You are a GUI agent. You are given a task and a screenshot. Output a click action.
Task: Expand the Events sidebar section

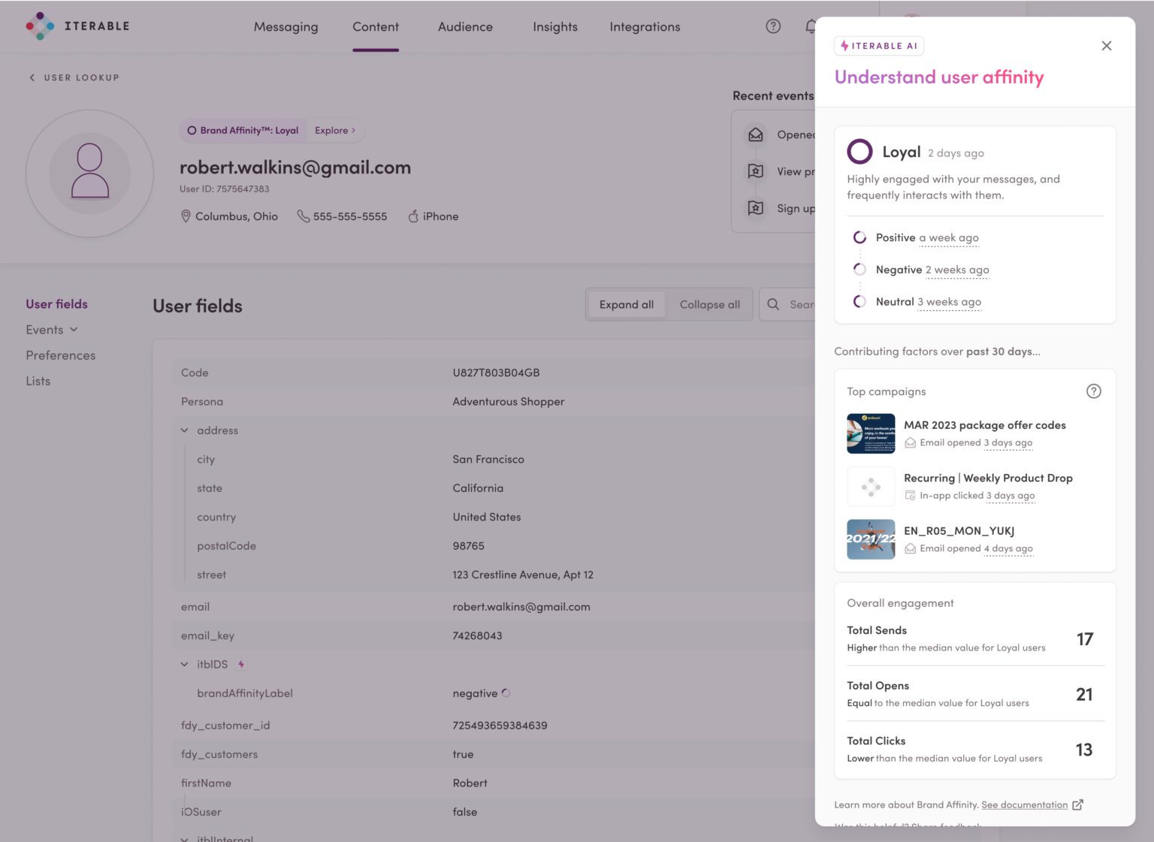(52, 330)
